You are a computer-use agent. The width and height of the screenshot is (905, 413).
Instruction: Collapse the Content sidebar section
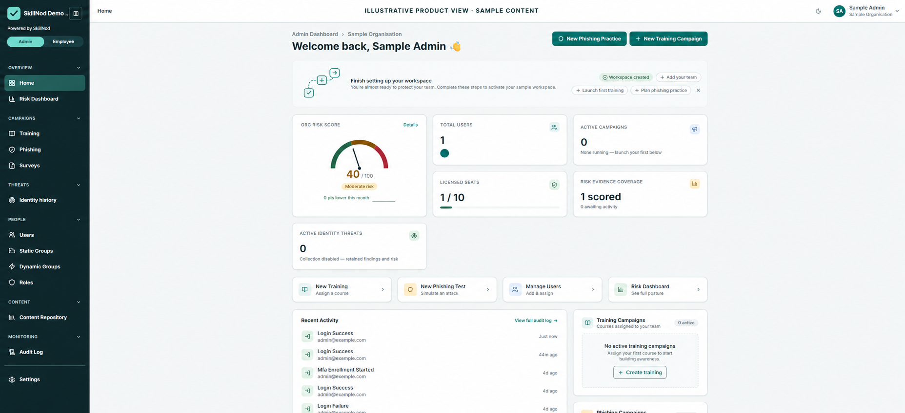click(x=79, y=302)
